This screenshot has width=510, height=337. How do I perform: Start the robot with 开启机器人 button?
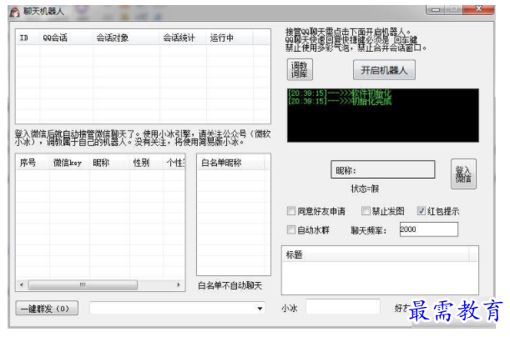384,70
